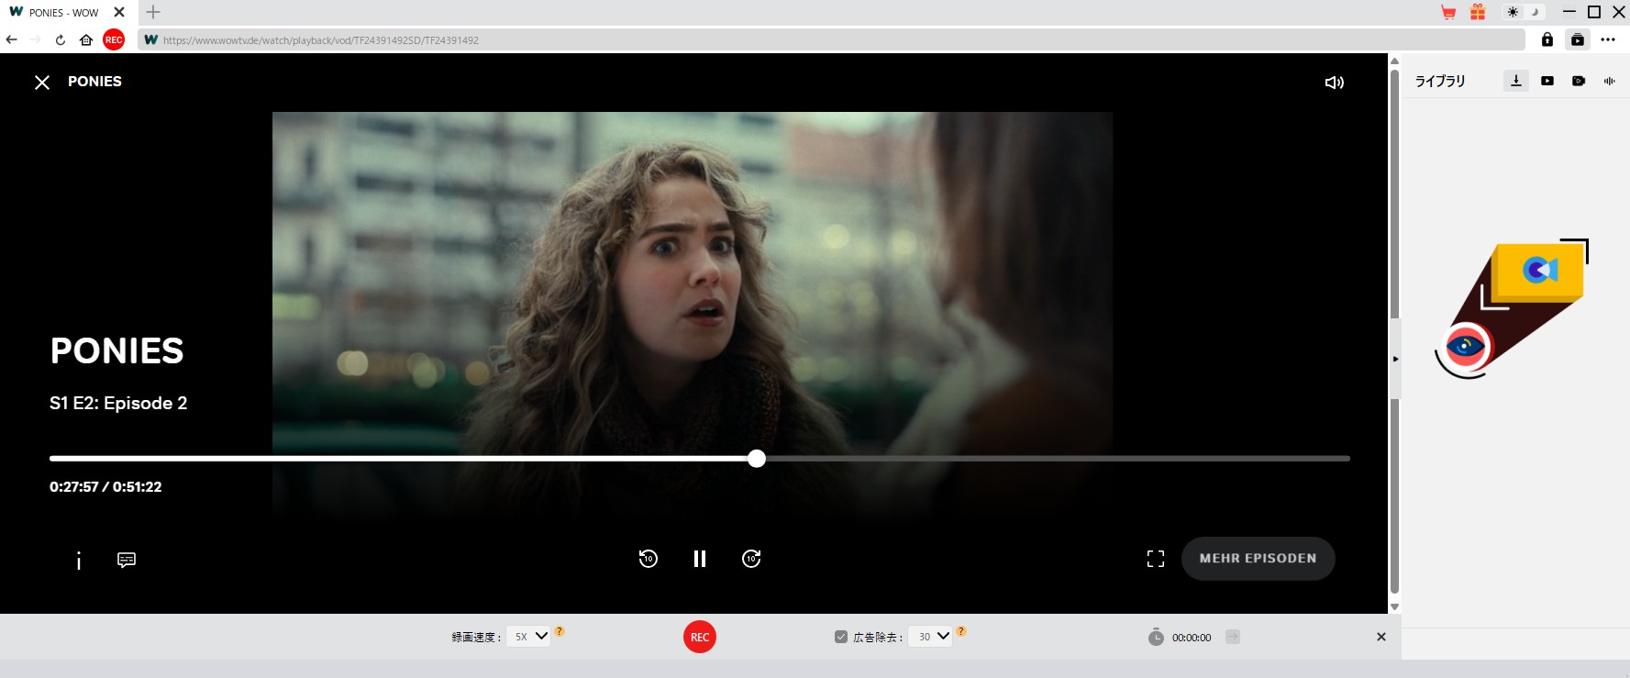Enter fullscreen mode
This screenshot has height=678, width=1630.
pyautogui.click(x=1156, y=559)
